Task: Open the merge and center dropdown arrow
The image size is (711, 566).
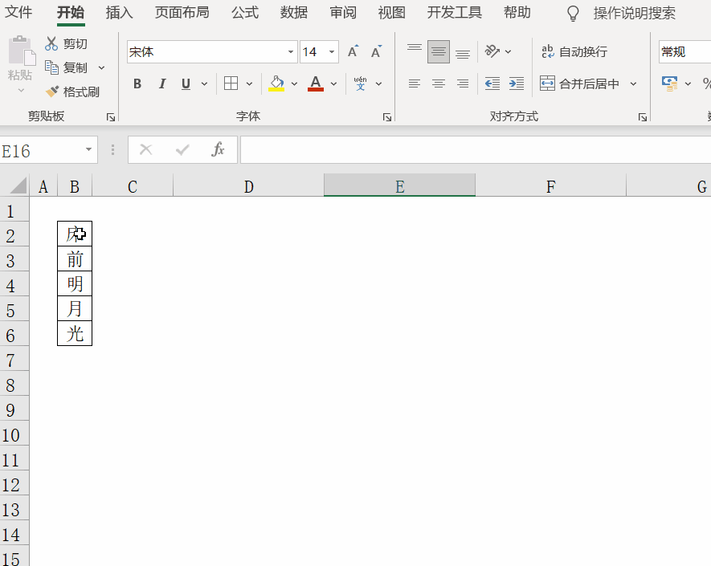Action: [x=633, y=83]
